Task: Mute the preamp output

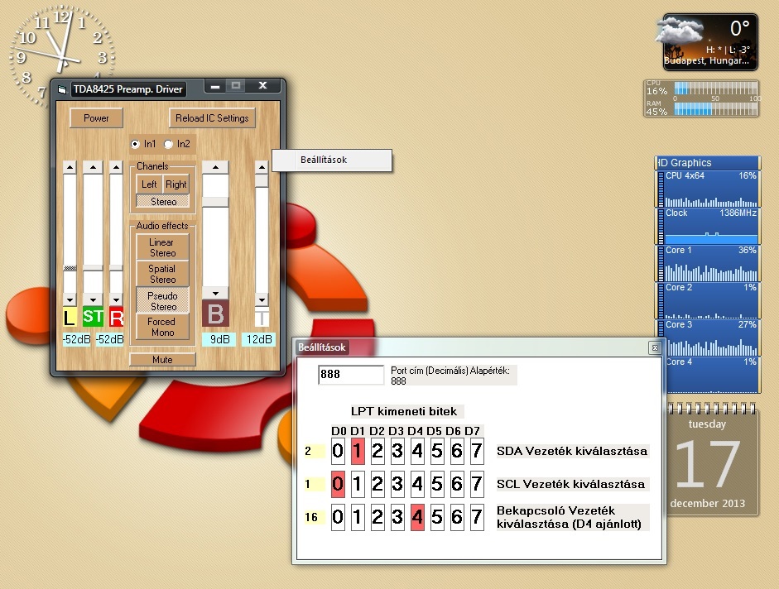Action: [x=162, y=360]
